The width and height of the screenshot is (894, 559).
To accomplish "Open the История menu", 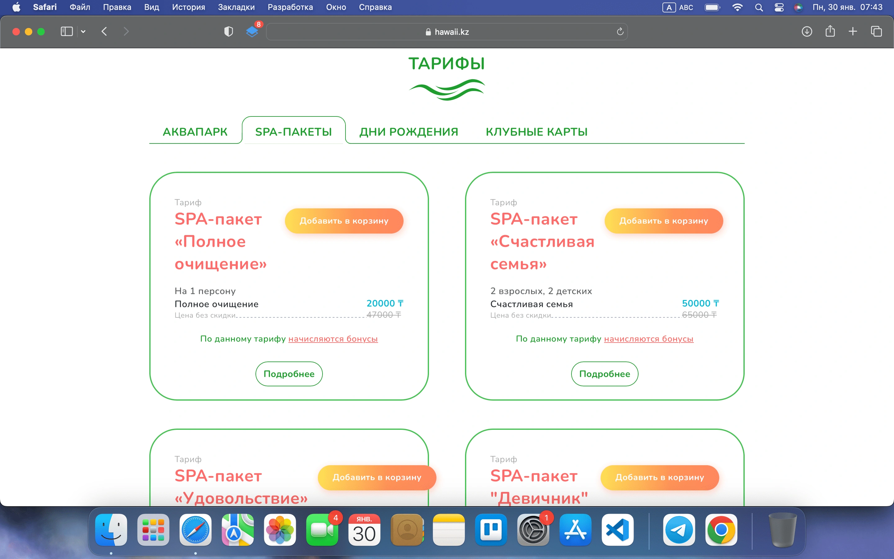I will [188, 7].
